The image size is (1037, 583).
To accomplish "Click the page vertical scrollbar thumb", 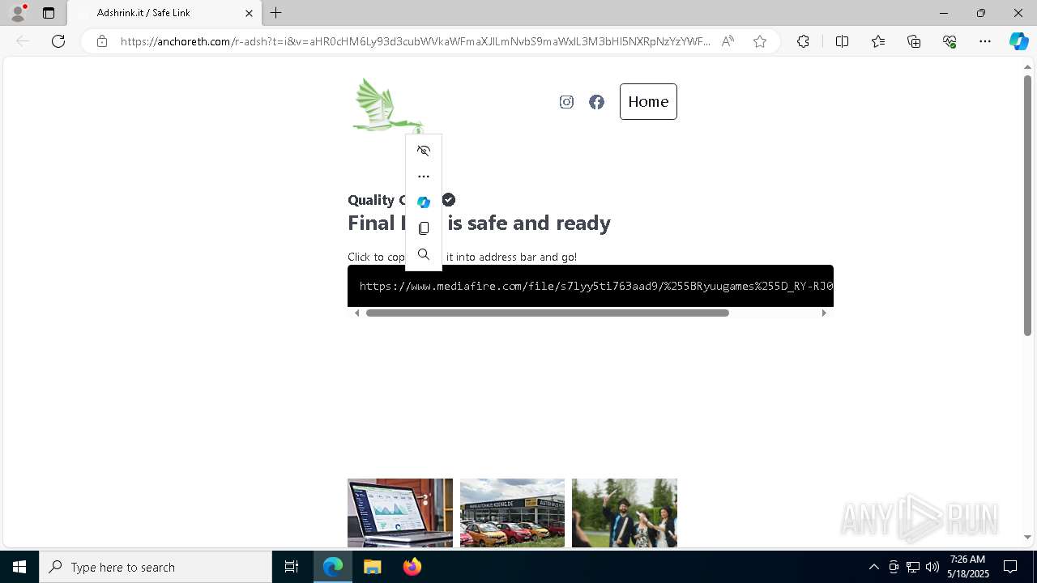I will pyautogui.click(x=1027, y=206).
